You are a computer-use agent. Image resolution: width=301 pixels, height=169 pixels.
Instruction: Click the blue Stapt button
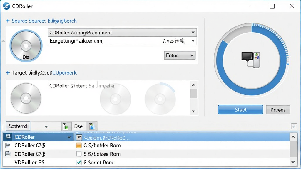pyautogui.click(x=240, y=110)
